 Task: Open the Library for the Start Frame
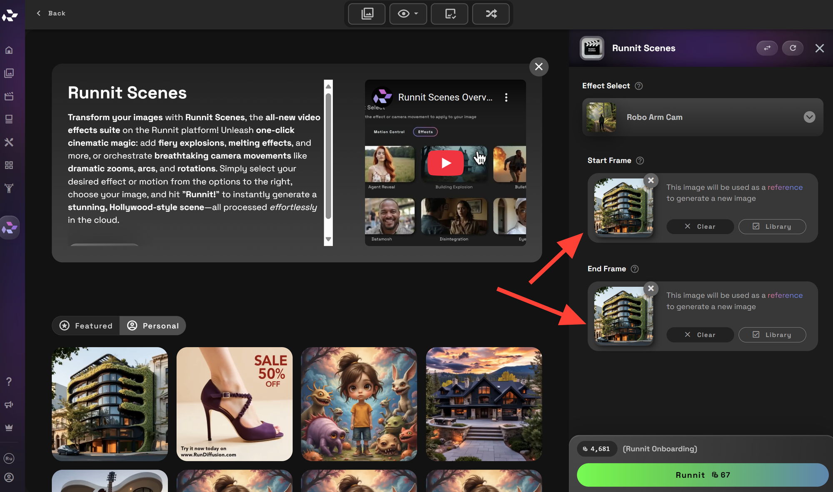(772, 226)
